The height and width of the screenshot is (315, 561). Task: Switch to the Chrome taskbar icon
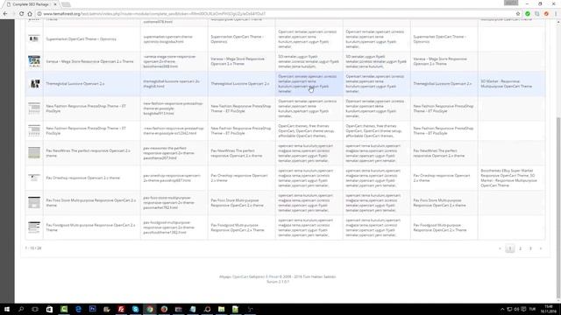click(x=150, y=309)
